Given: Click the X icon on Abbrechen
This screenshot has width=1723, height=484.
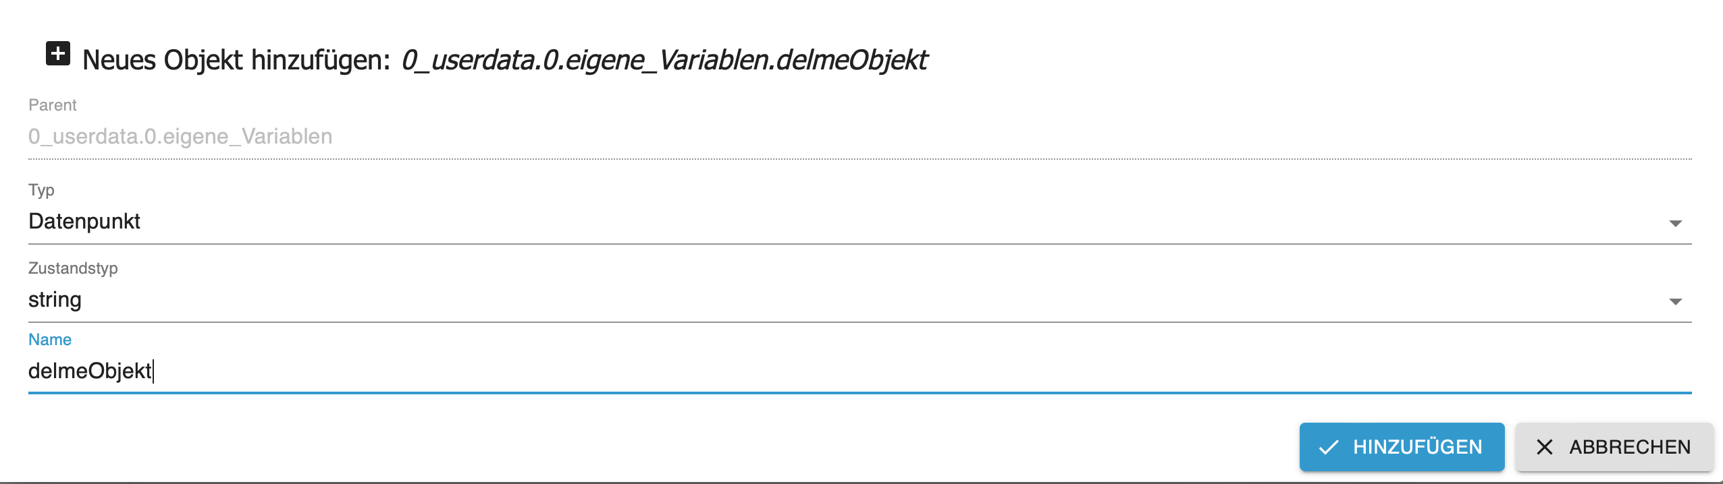Looking at the screenshot, I should [1544, 447].
